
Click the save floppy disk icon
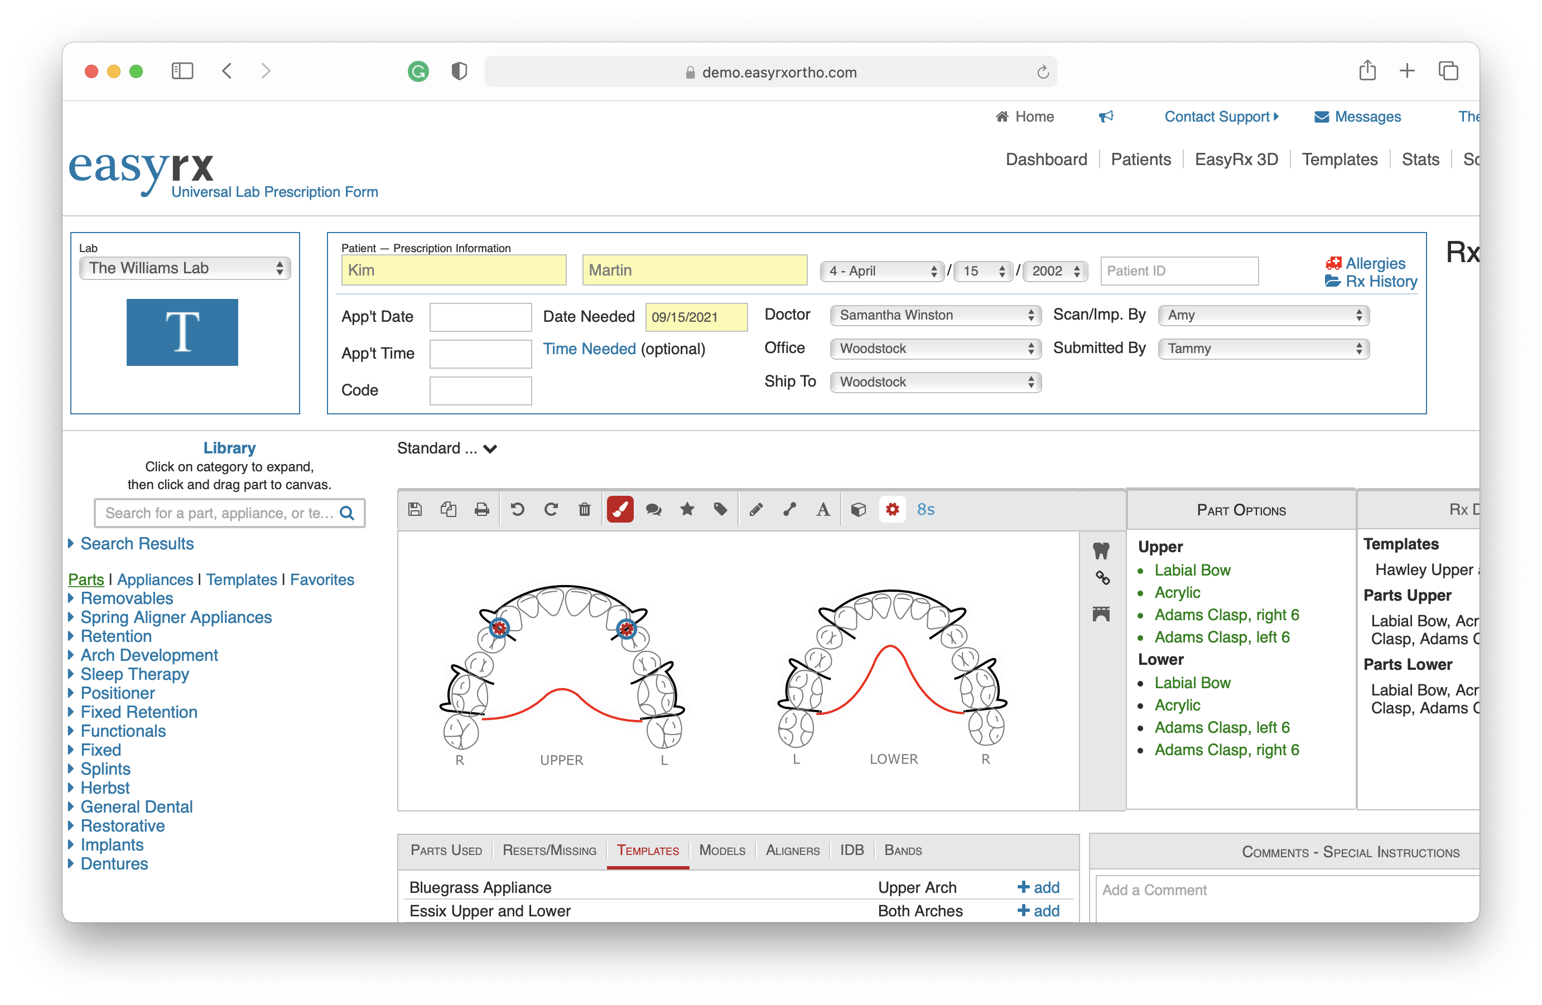pyautogui.click(x=415, y=510)
